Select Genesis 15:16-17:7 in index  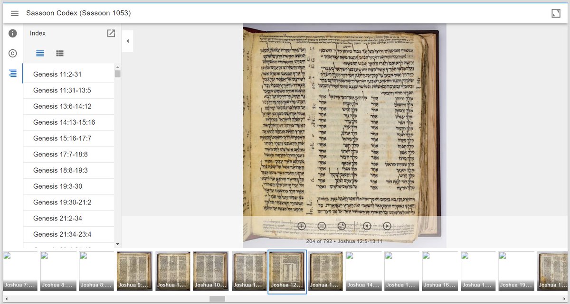tap(69, 138)
